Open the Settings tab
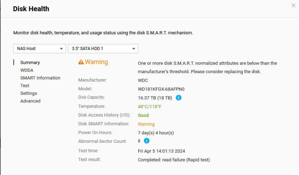Image resolution: width=299 pixels, height=175 pixels. 29,93
